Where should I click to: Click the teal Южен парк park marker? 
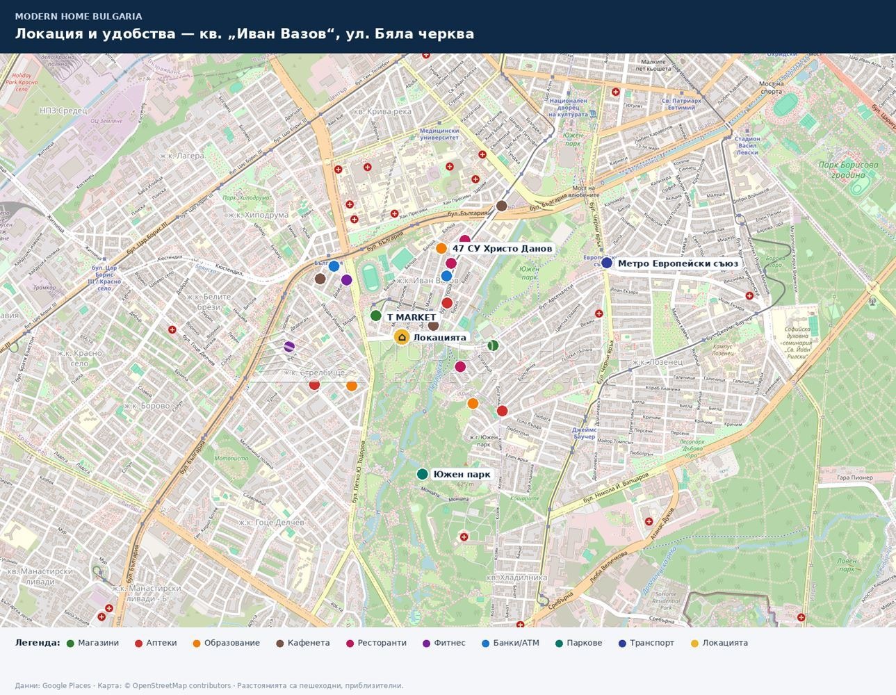(422, 474)
